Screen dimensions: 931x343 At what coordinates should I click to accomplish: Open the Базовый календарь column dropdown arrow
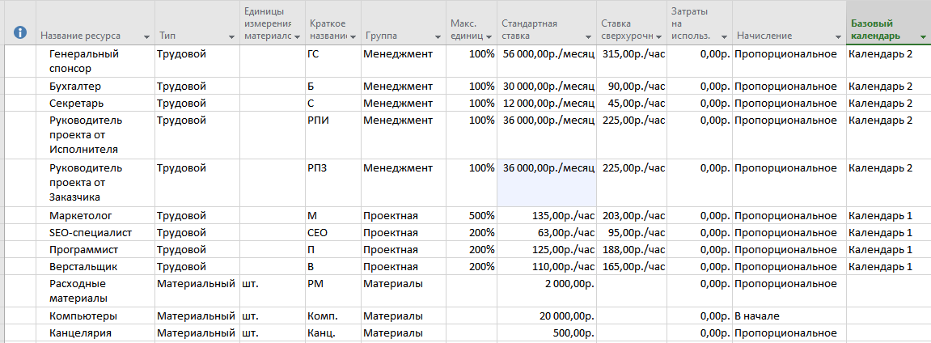point(923,37)
